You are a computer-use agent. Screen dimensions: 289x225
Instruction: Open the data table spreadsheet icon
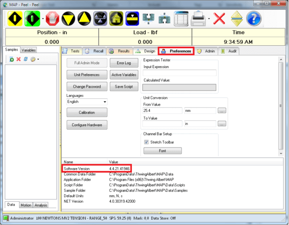(181, 18)
